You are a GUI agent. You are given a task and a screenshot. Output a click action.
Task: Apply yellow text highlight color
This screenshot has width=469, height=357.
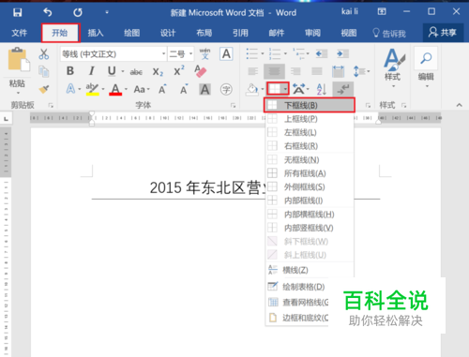coord(92,89)
